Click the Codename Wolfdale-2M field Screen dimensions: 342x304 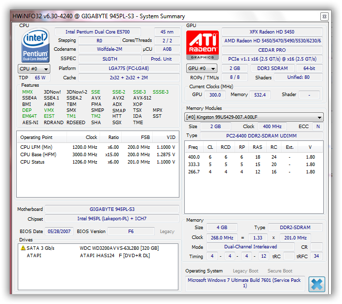click(109, 49)
